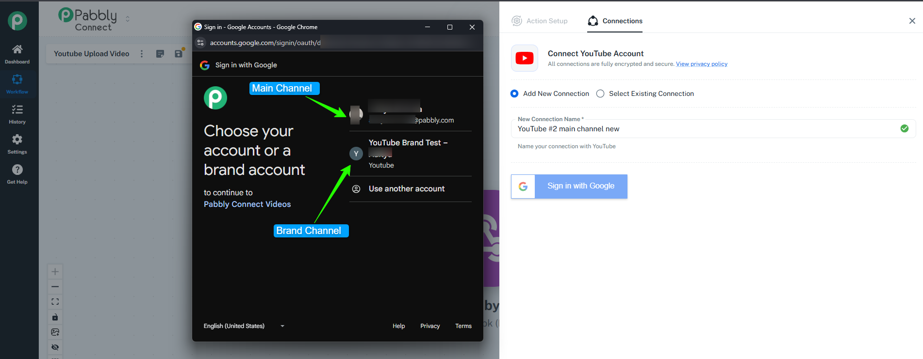Toggle the canvas lock icon
Image resolution: width=923 pixels, height=359 pixels.
click(55, 317)
